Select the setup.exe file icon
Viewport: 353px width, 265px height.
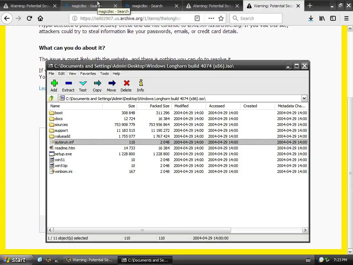[52, 154]
